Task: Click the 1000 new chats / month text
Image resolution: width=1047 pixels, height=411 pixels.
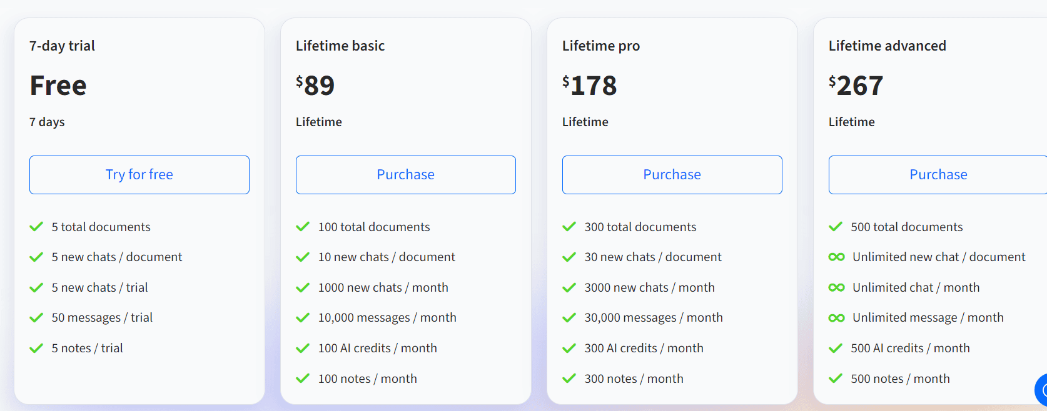Action: pos(383,287)
